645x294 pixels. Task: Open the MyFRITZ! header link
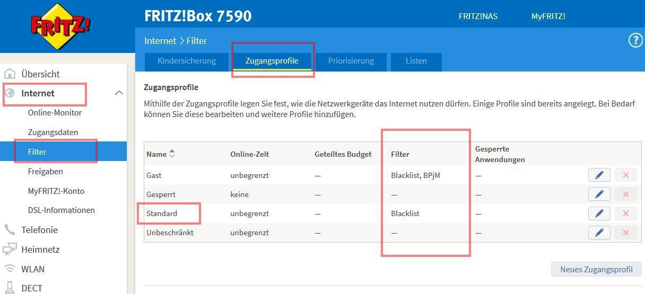[548, 16]
